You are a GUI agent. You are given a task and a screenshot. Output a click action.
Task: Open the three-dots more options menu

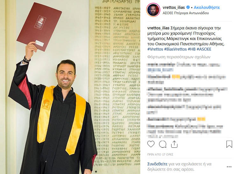pyautogui.click(x=229, y=167)
